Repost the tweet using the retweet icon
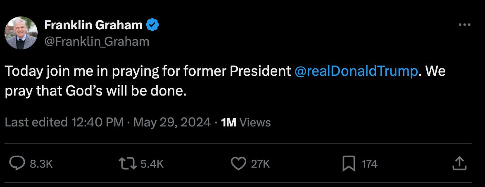Screen dimensions: 485x187 point(127,164)
